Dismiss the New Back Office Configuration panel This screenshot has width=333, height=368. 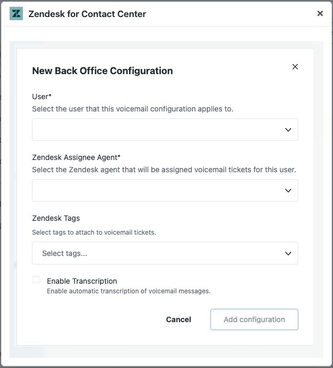(x=295, y=67)
